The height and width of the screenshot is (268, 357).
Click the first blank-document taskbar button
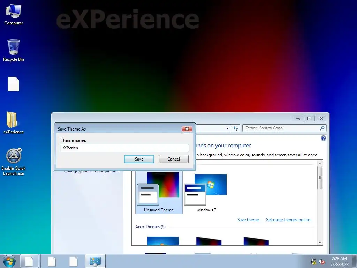[29, 261]
